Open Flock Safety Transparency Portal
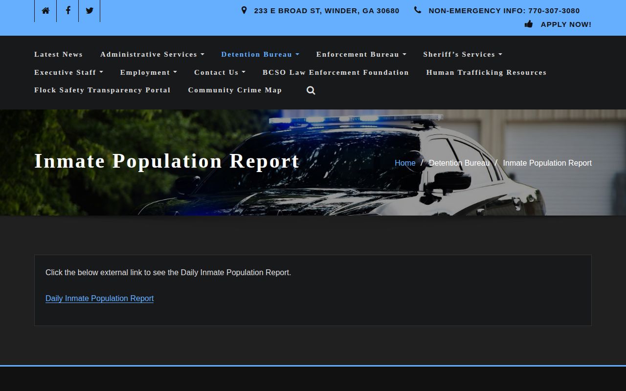 click(102, 90)
